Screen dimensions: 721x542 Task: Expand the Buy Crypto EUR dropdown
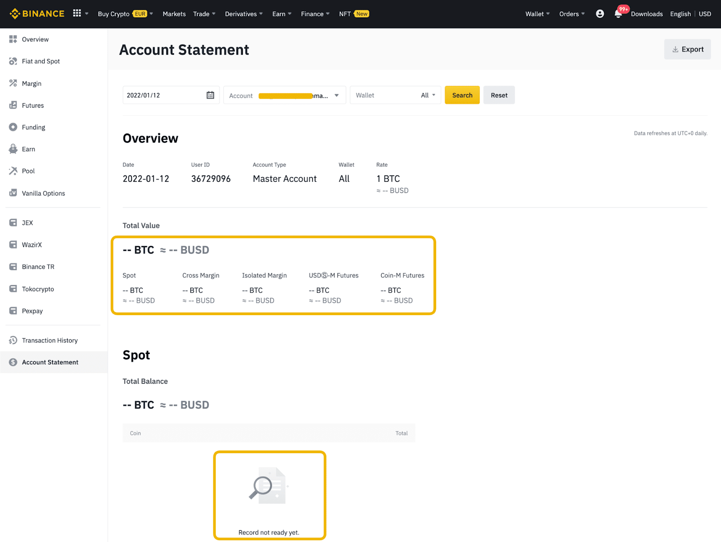[x=125, y=14]
